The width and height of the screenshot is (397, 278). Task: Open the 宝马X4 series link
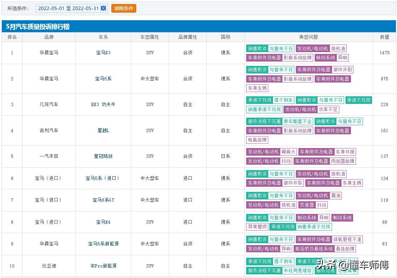click(x=103, y=222)
